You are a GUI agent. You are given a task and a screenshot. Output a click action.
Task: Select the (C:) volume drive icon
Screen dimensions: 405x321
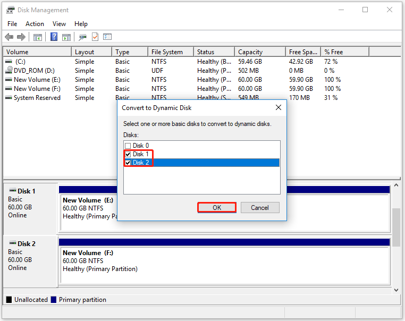pyautogui.click(x=9, y=62)
